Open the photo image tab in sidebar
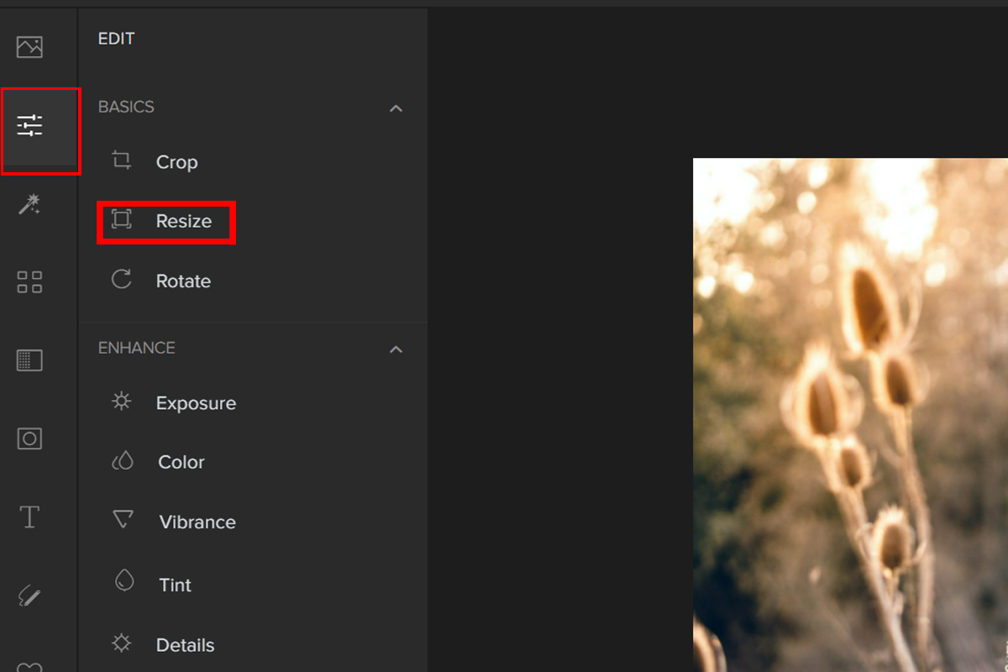1008x672 pixels. 29,47
